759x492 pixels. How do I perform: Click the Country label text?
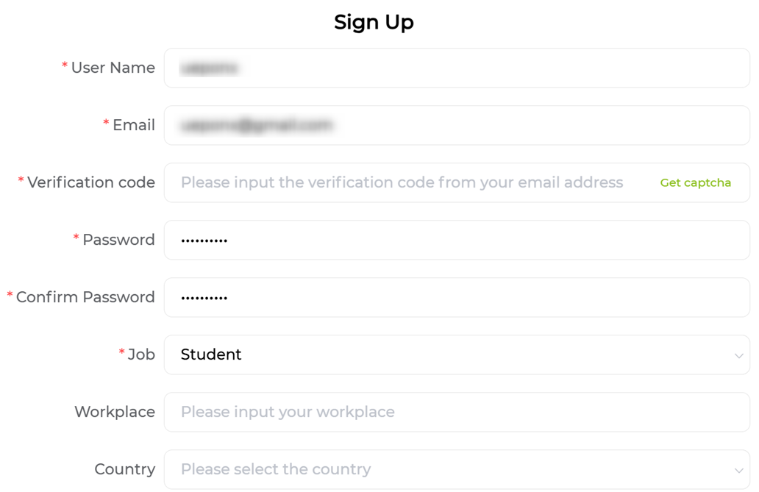125,469
